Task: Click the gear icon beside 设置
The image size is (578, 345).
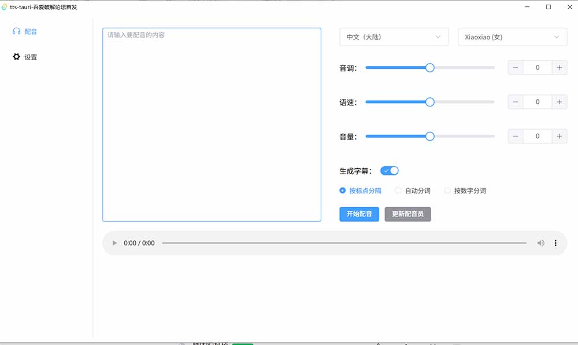Action: 16,57
